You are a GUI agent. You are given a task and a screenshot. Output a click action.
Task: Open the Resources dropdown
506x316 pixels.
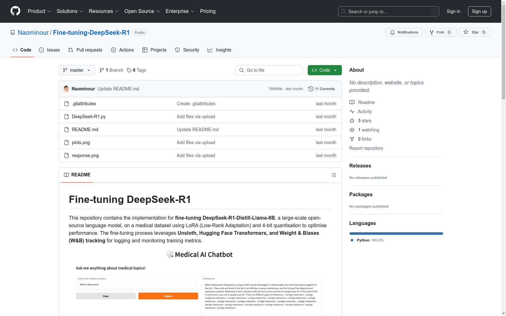tap(104, 11)
